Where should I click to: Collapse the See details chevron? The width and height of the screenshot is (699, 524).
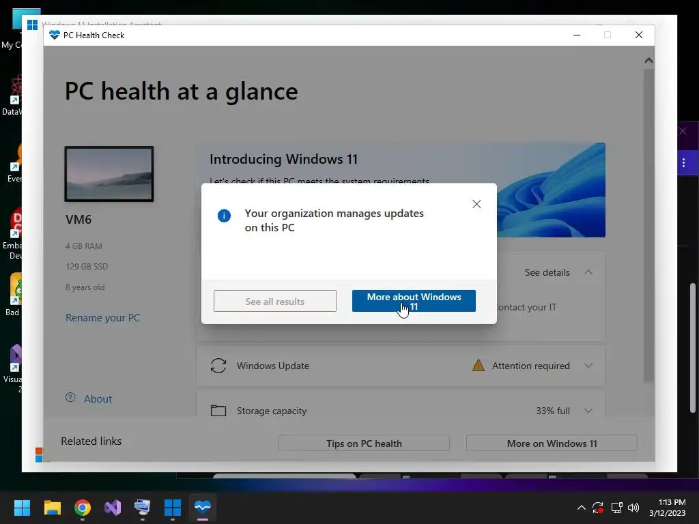tap(588, 272)
